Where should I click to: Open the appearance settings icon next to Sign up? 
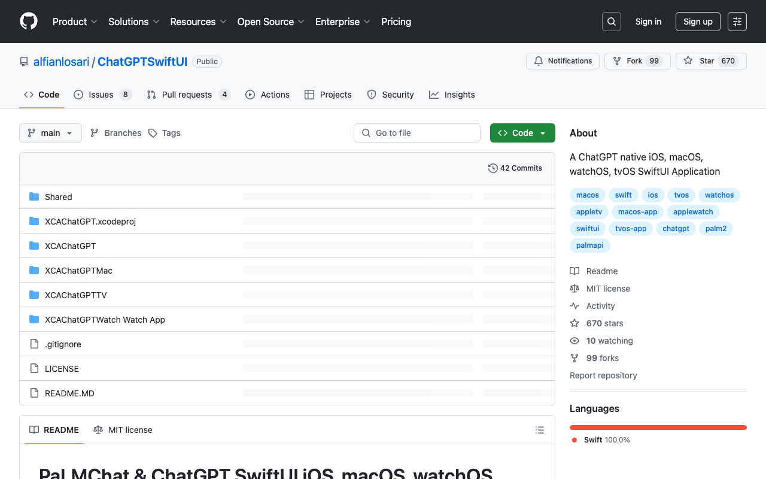click(737, 22)
